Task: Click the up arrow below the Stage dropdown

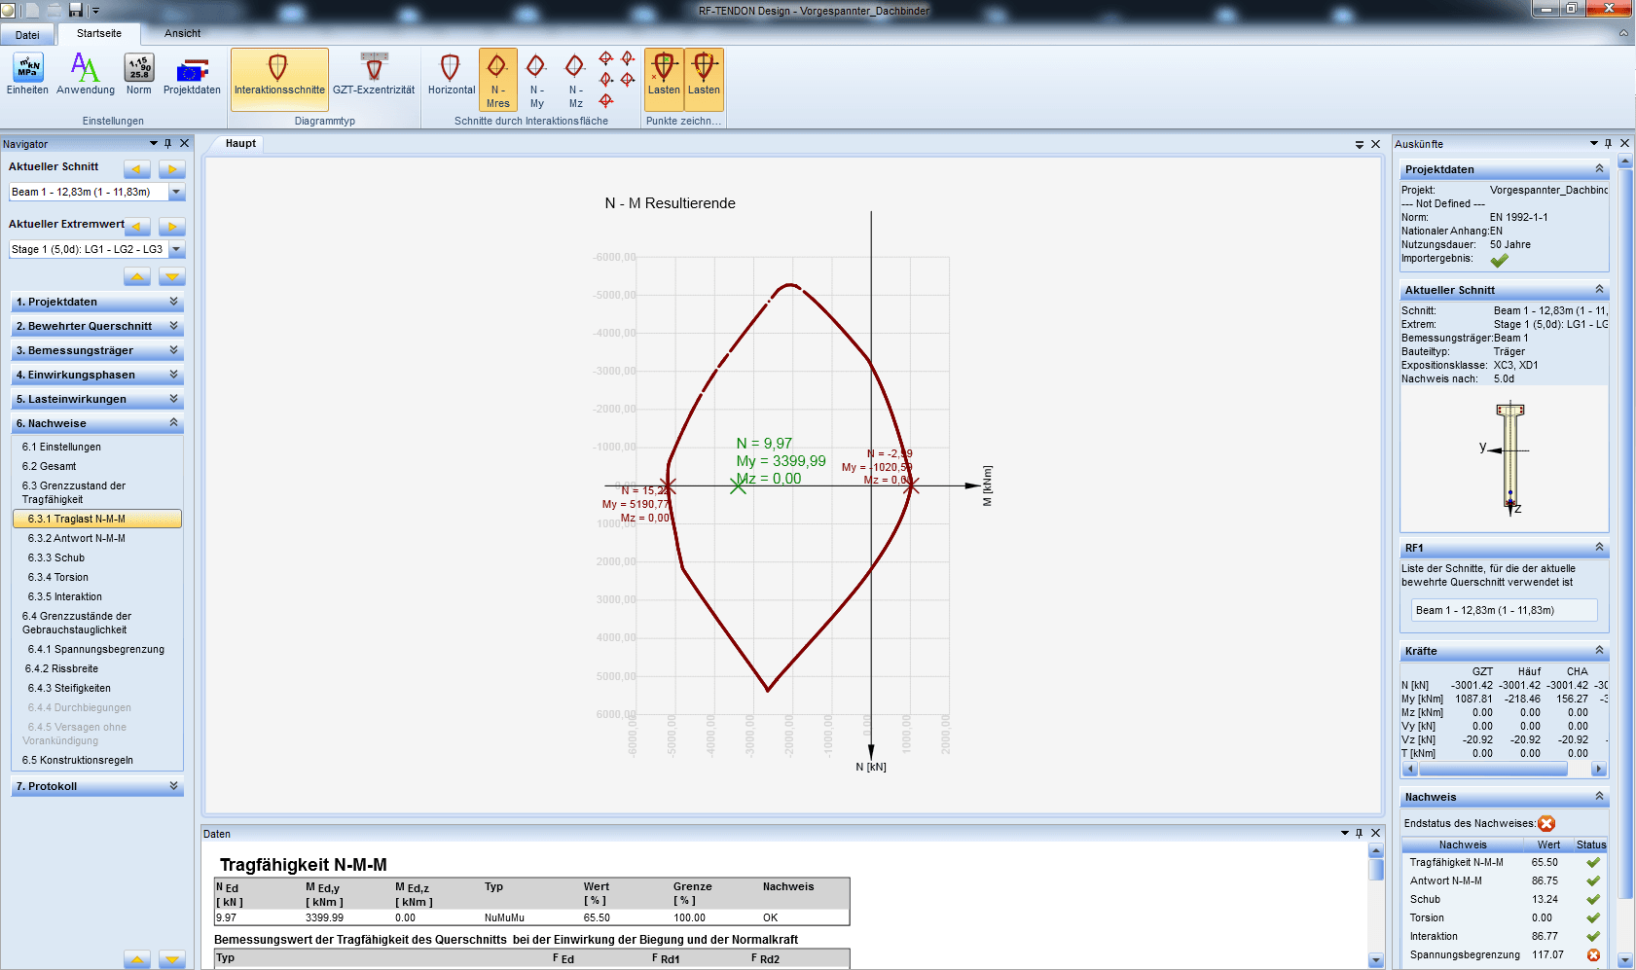Action: (137, 277)
